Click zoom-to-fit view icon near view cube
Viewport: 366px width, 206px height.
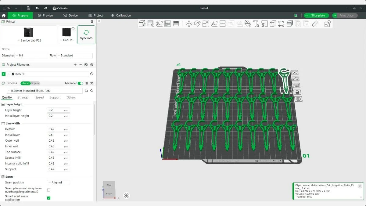127,196
